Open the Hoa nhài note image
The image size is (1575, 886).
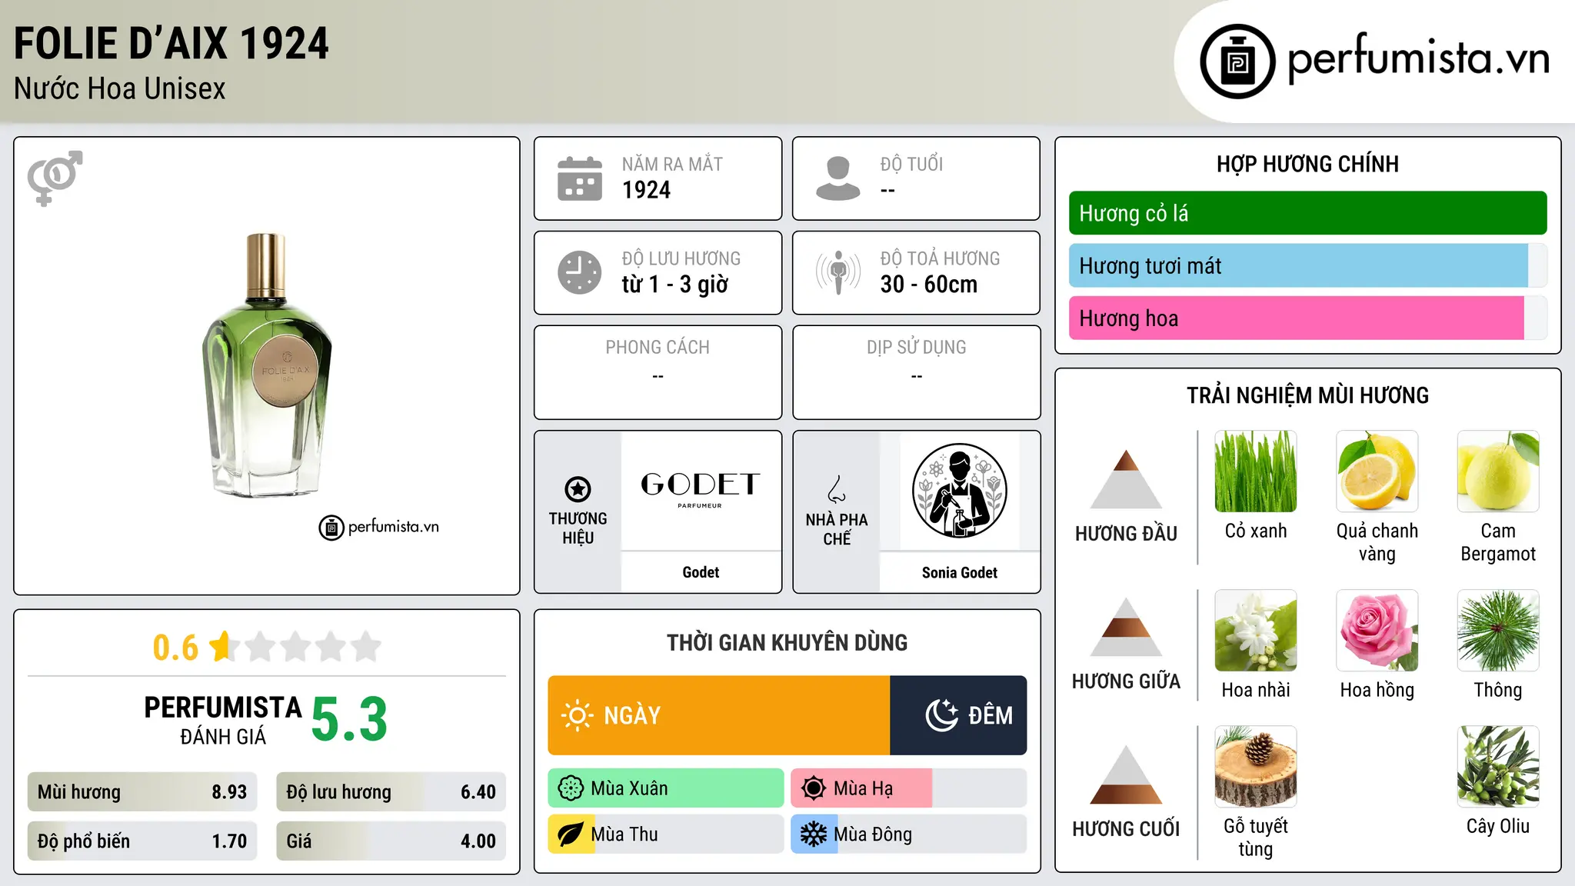[x=1256, y=631]
